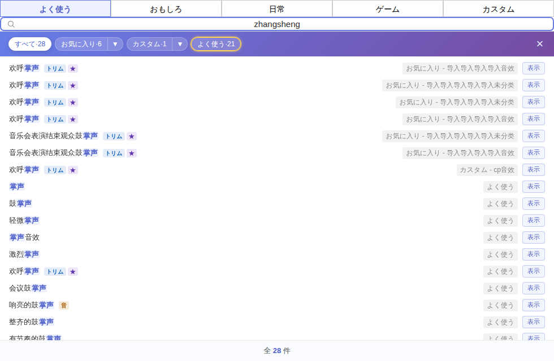Viewport: 554px width, 361px height.
Task: Click star on 欢呼掌声 よく使う row
Action: click(73, 271)
